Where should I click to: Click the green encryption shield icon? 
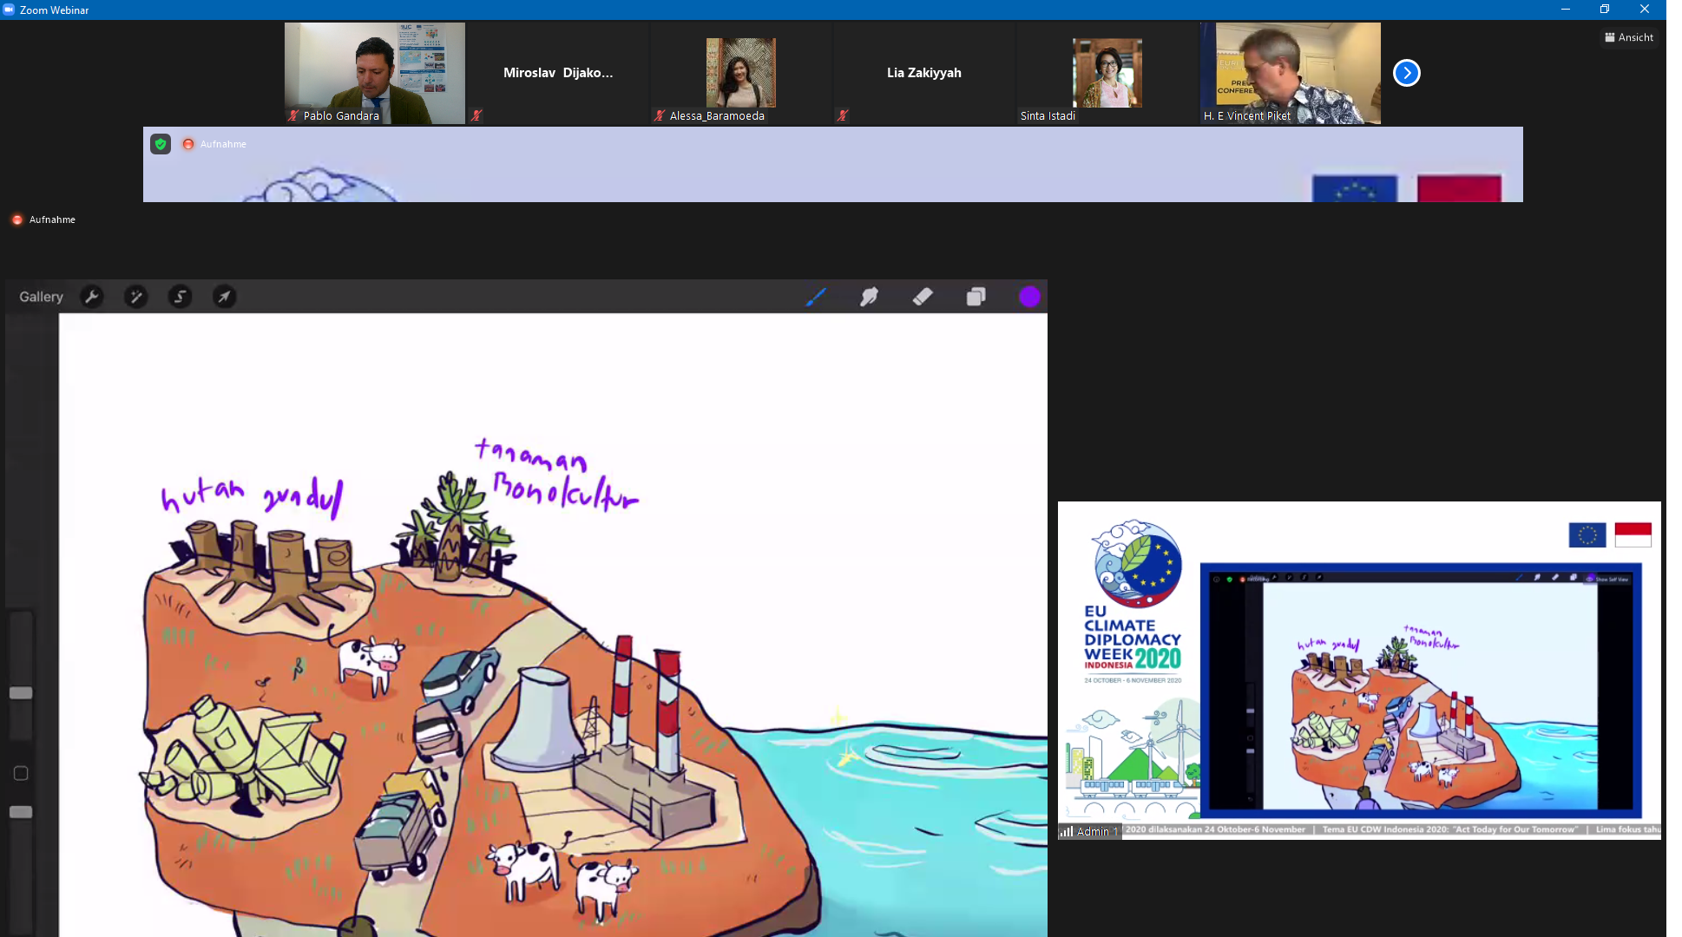pos(161,144)
